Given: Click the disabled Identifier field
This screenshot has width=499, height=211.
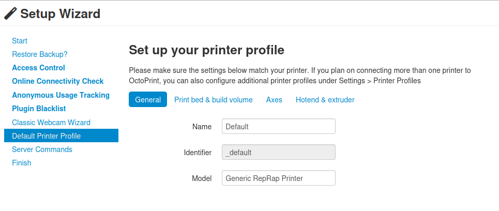Looking at the screenshot, I should click(x=279, y=152).
